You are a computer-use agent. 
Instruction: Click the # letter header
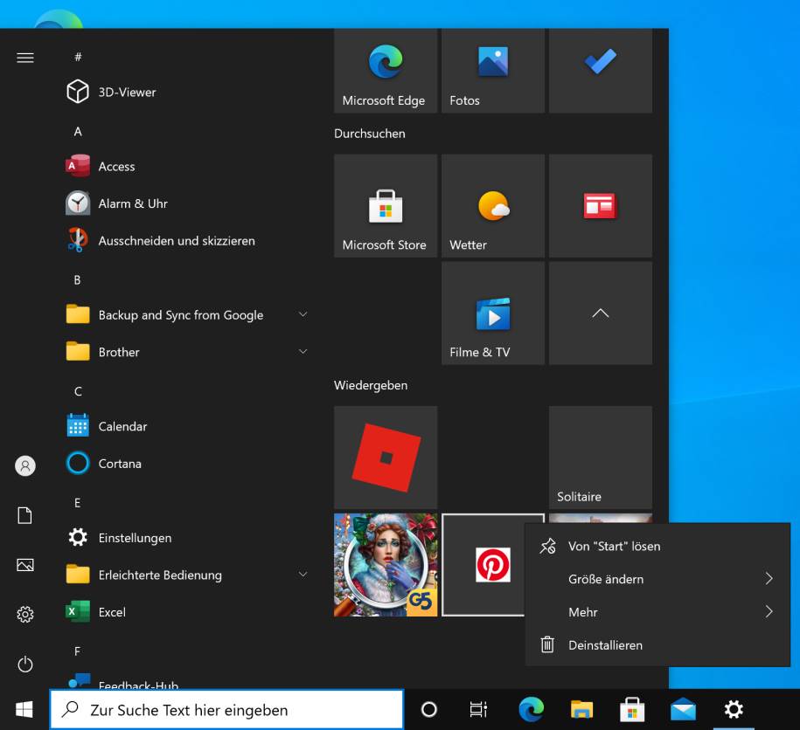pyautogui.click(x=78, y=57)
